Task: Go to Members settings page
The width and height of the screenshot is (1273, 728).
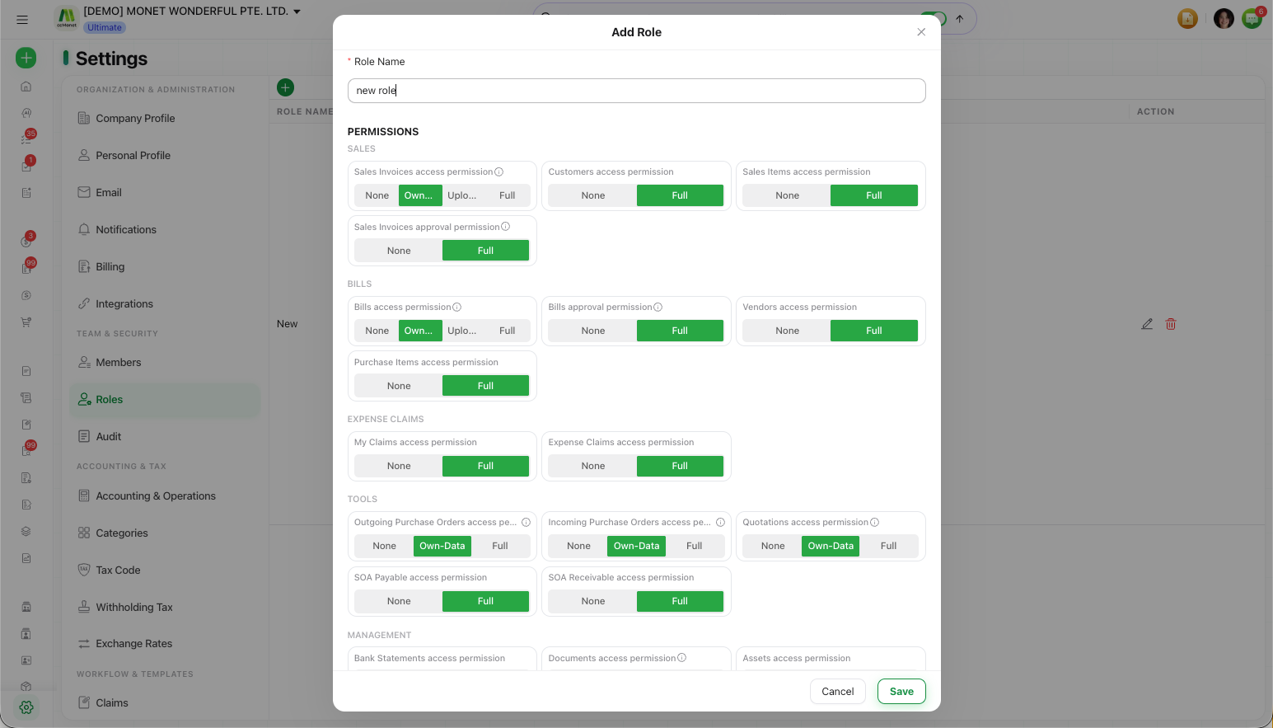Action: point(165,362)
